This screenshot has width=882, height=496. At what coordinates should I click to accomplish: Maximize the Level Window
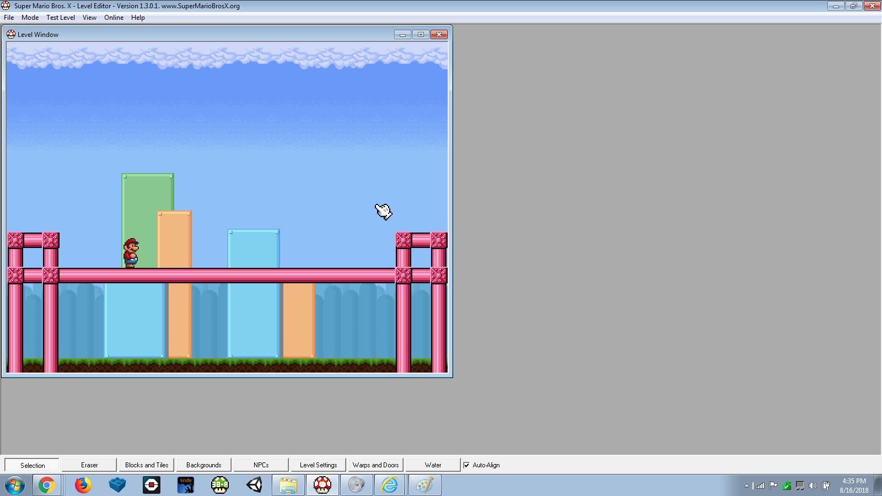421,35
